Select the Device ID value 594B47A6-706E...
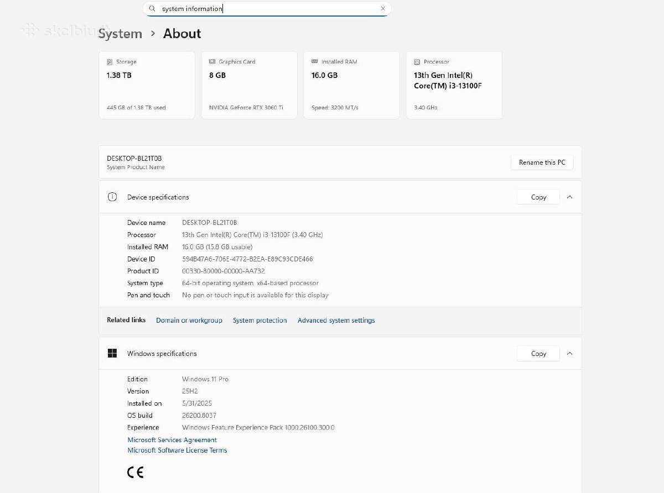664x493 pixels. click(247, 259)
